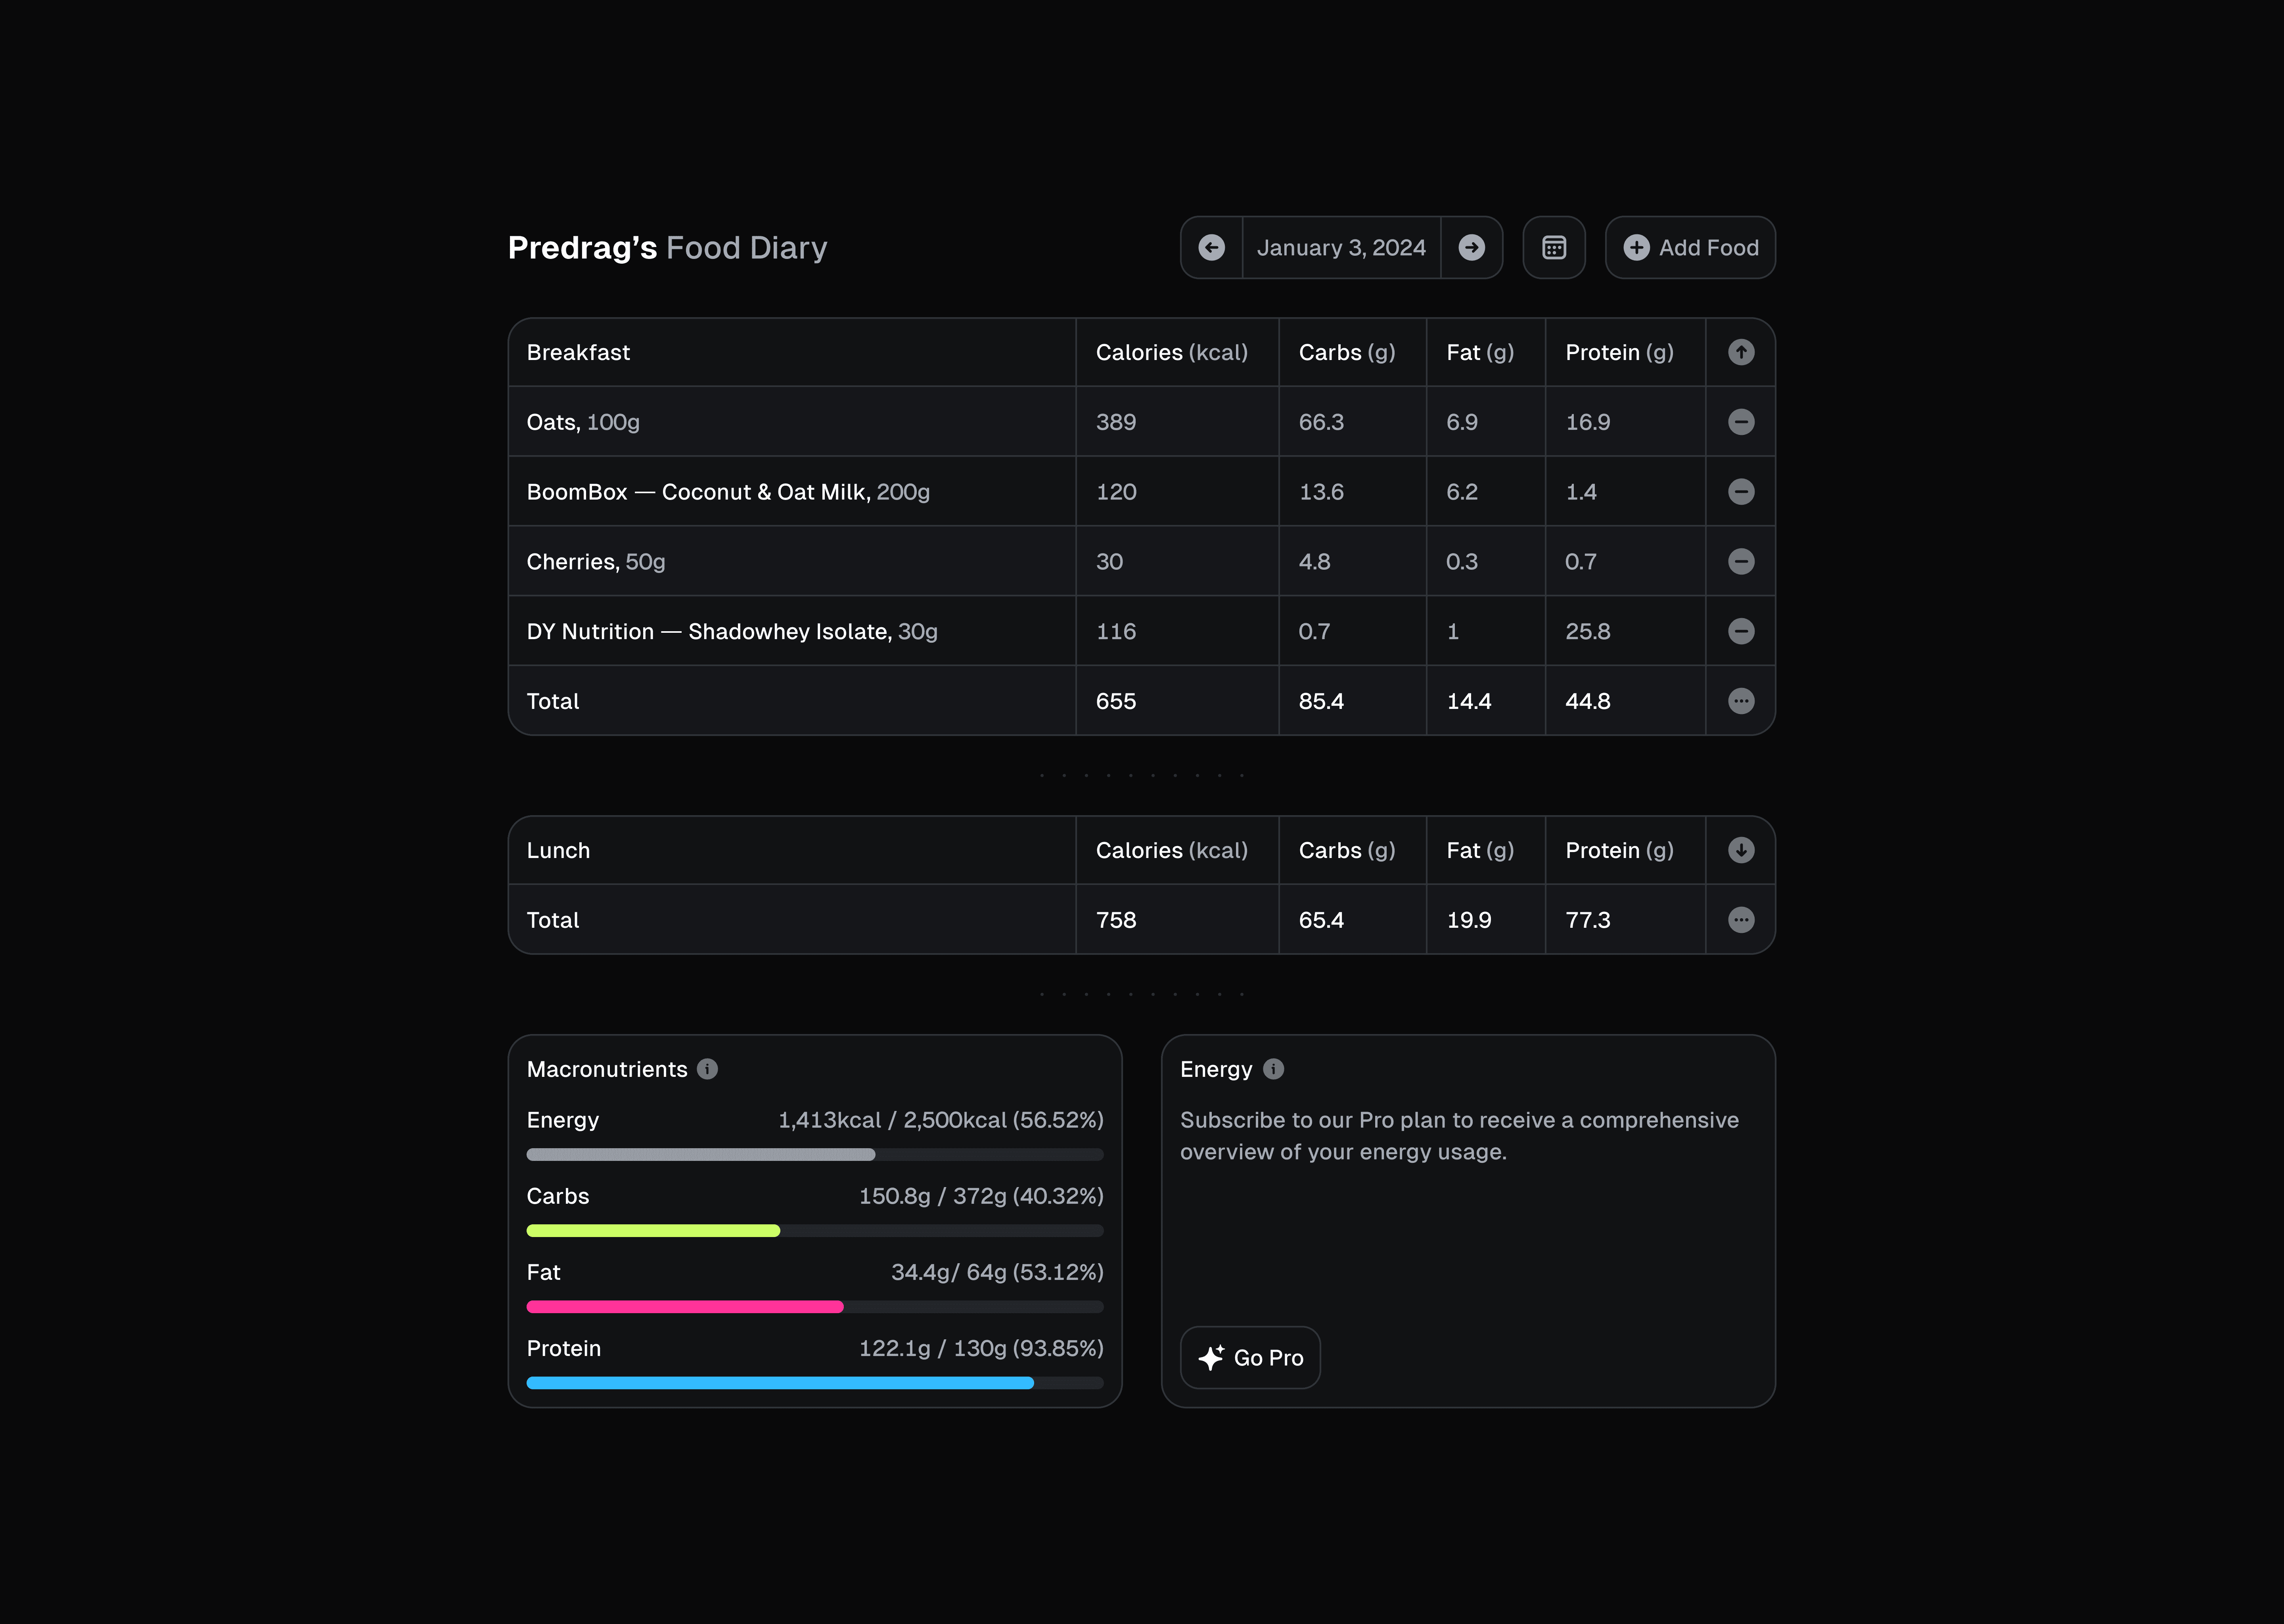Show Macronutrients info tooltip icon
The width and height of the screenshot is (2284, 1624).
[707, 1069]
